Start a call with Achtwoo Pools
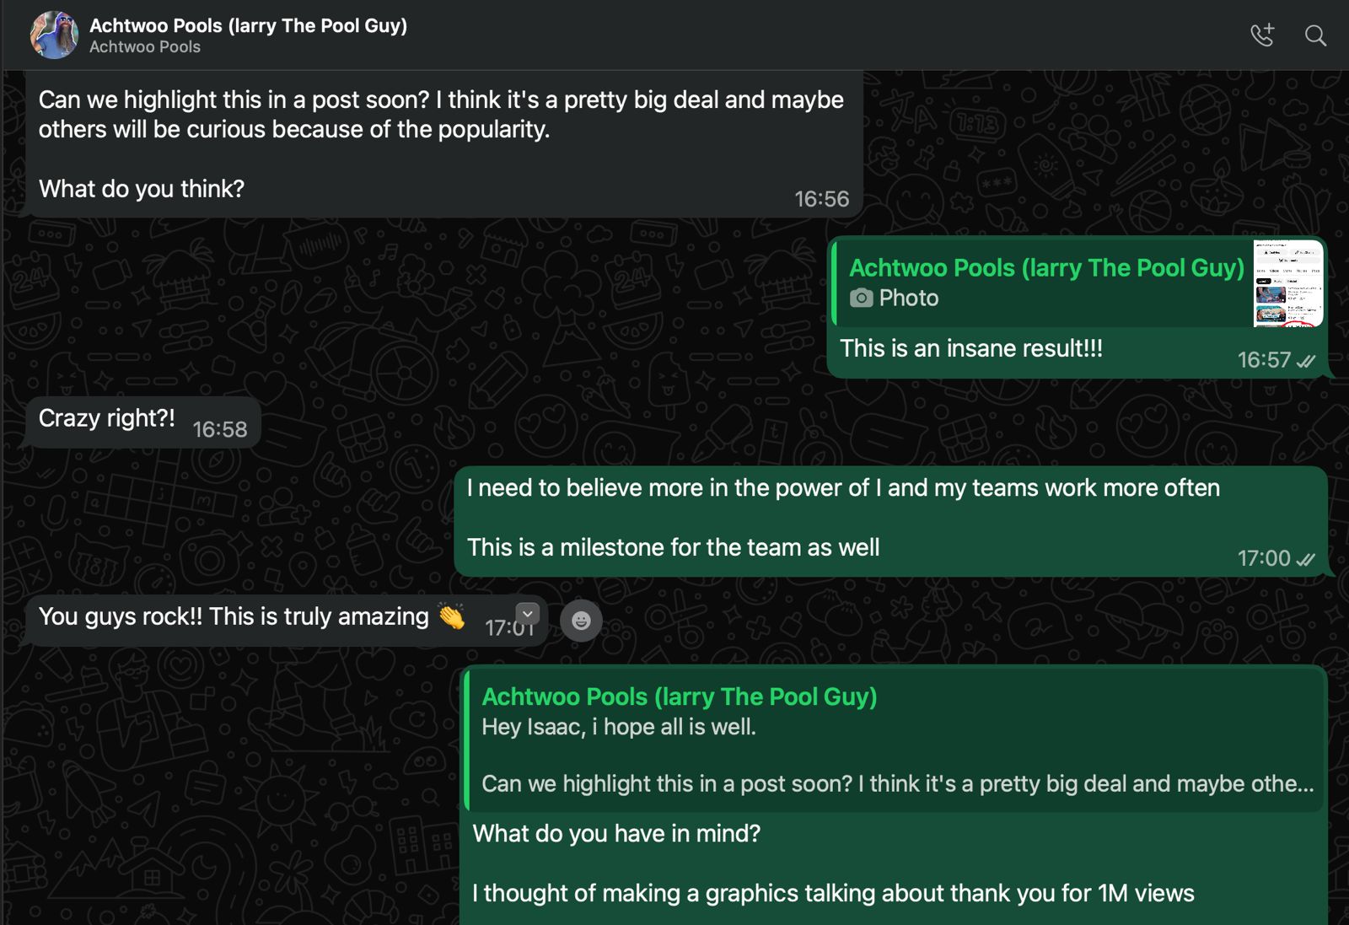This screenshot has width=1349, height=925. click(1262, 35)
